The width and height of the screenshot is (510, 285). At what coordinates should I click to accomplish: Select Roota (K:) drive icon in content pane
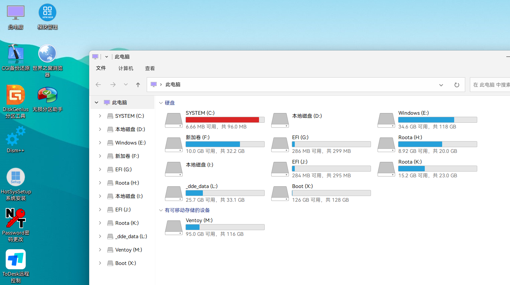click(x=386, y=169)
